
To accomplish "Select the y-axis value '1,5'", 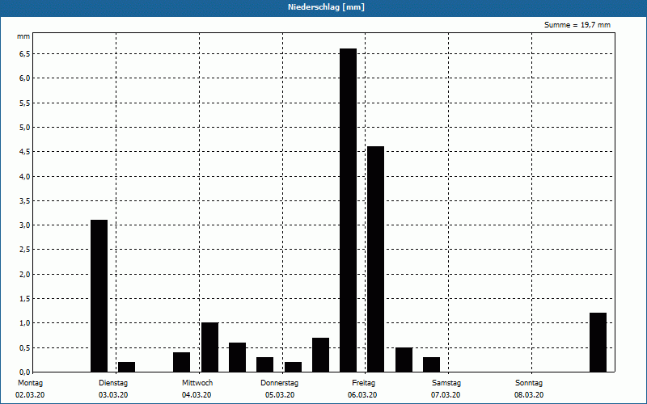I will 25,298.
